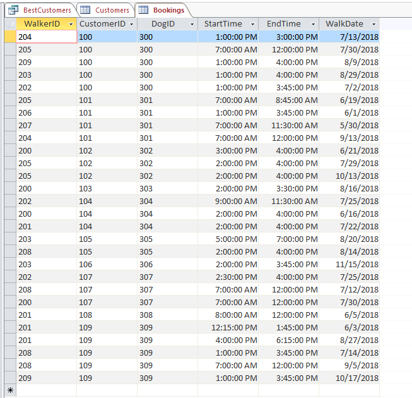Open the EndTime column filter dropdown
The height and width of the screenshot is (398, 412).
tap(313, 24)
